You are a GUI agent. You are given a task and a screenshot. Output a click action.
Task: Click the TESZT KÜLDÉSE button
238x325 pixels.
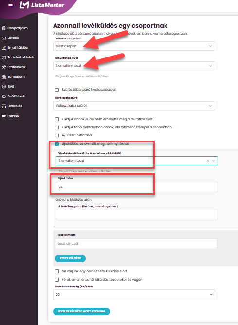click(70, 258)
